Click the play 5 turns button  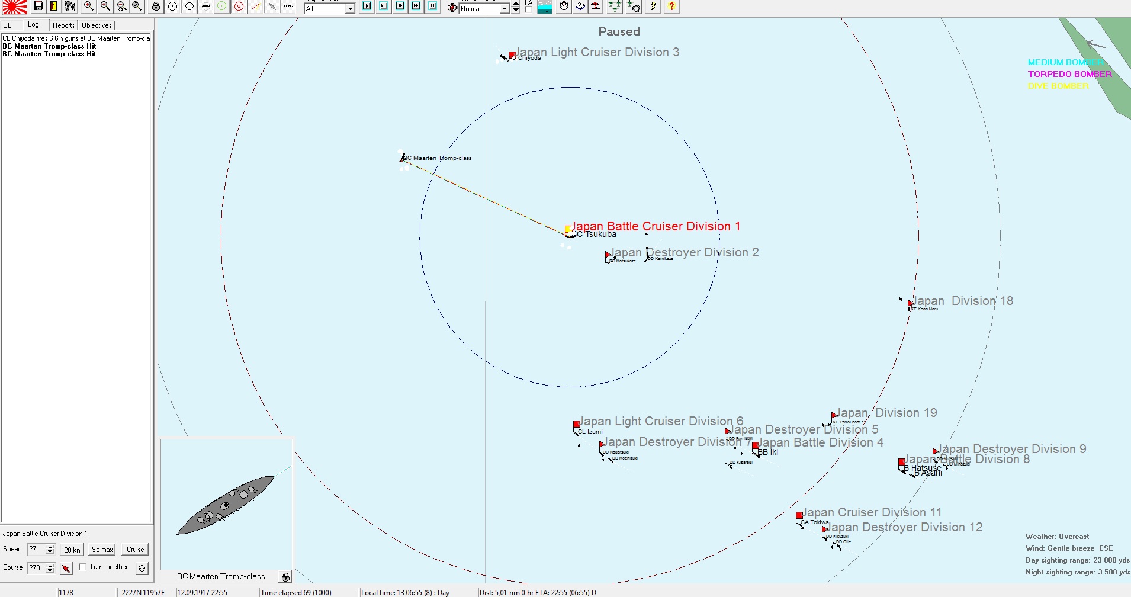[x=384, y=6]
